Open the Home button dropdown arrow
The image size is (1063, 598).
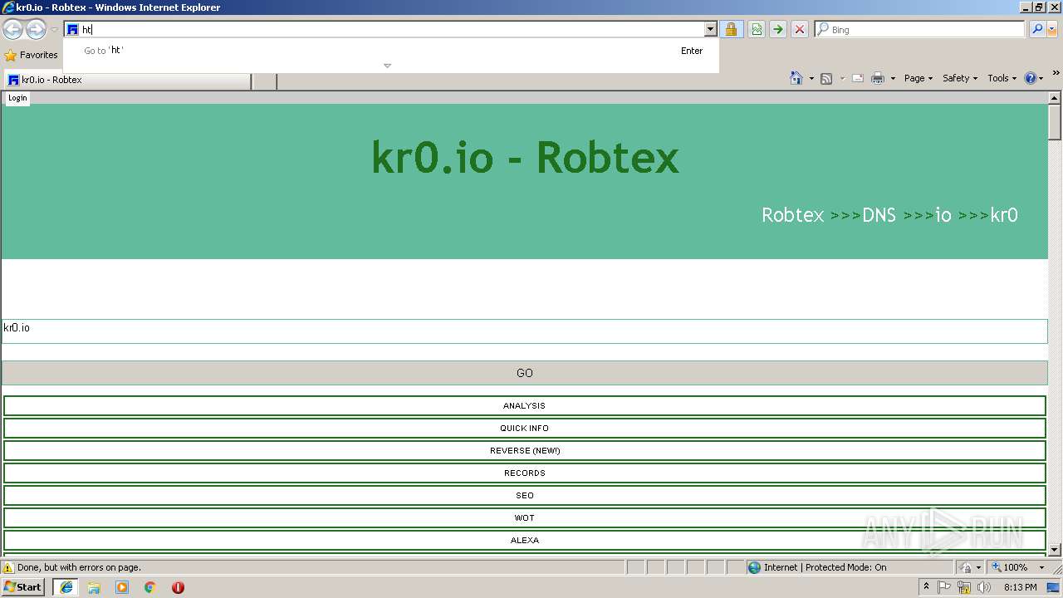[811, 78]
